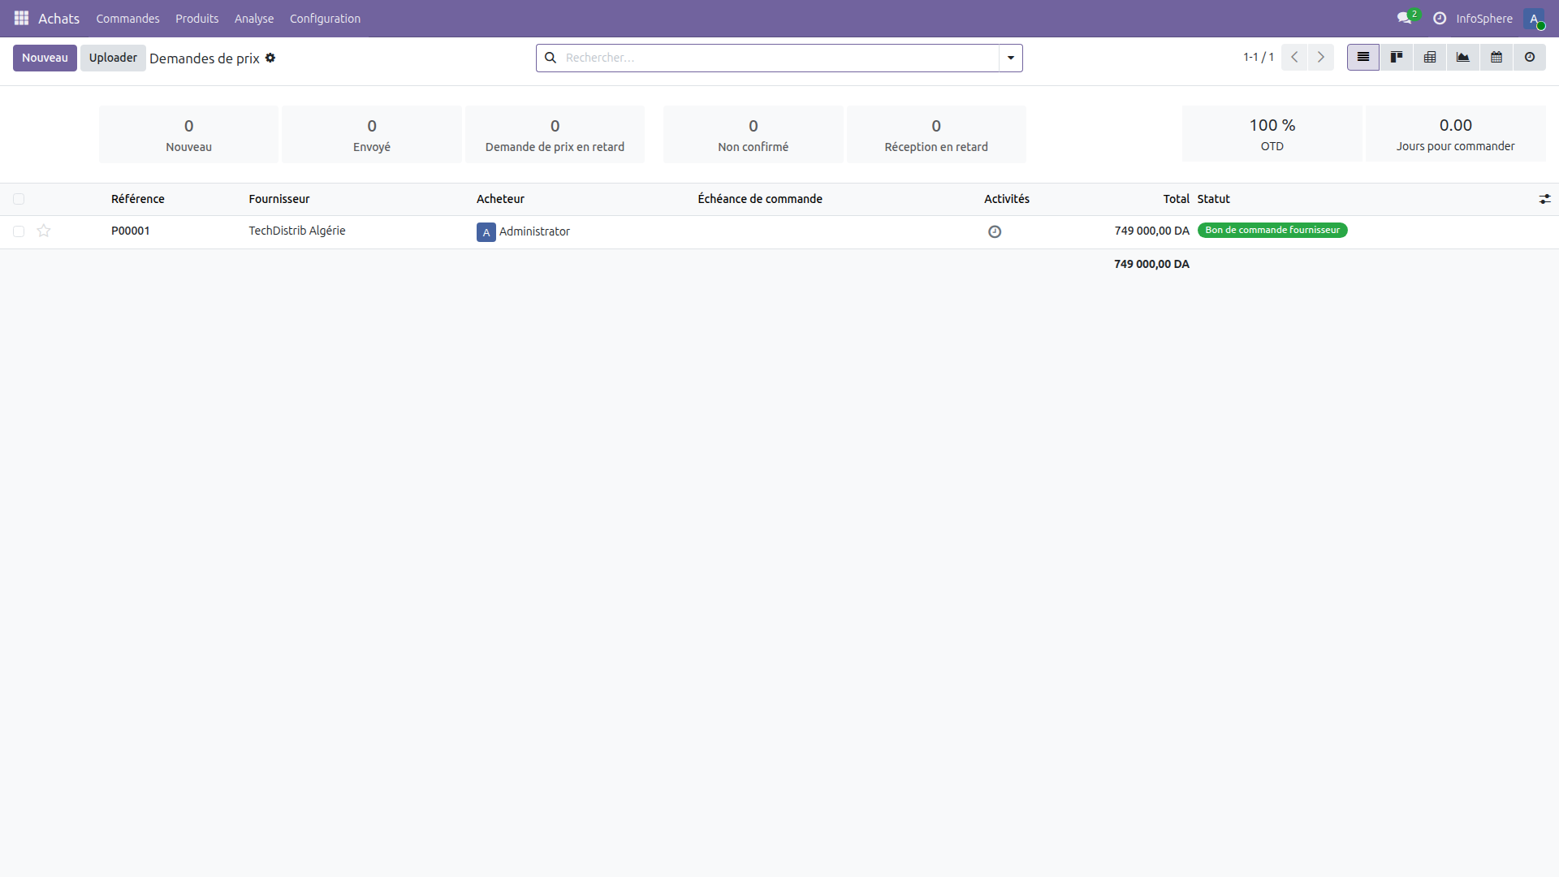The image size is (1559, 877).
Task: Switch to pivot table view
Action: click(x=1430, y=58)
